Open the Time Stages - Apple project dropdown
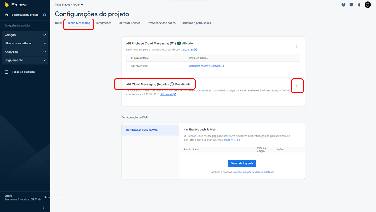This screenshot has width=376, height=212. pos(69,5)
